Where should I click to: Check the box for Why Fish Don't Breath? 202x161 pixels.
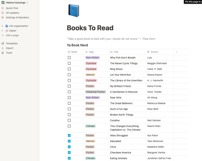click(69, 58)
